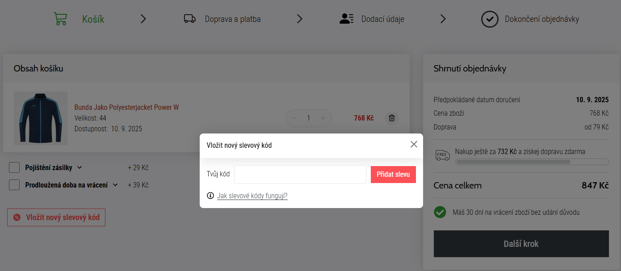Image resolution: width=621 pixels, height=271 pixels.
Task: Delete jacket with trash icon
Action: tap(392, 118)
